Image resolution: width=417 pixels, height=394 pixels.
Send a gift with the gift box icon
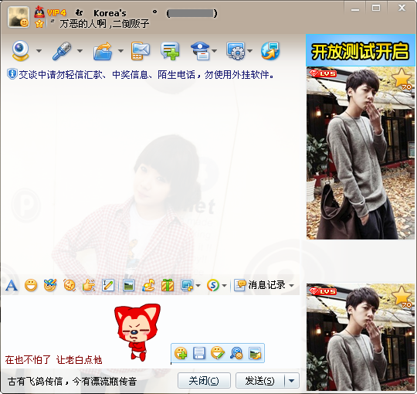point(168,286)
